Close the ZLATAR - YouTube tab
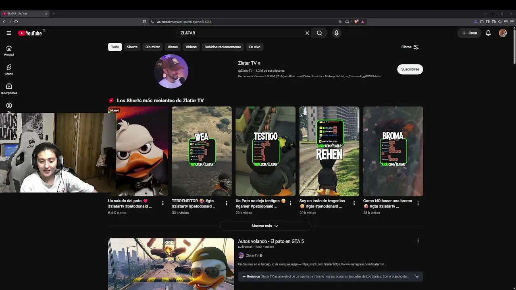The width and height of the screenshot is (516, 290). (46, 14)
